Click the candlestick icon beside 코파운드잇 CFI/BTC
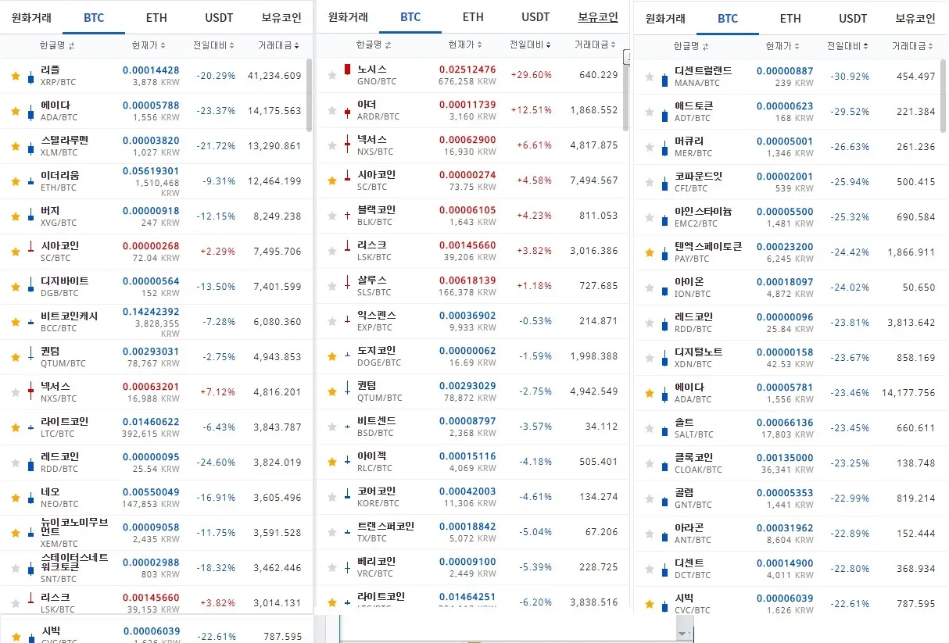The height and width of the screenshot is (643, 949). click(665, 182)
